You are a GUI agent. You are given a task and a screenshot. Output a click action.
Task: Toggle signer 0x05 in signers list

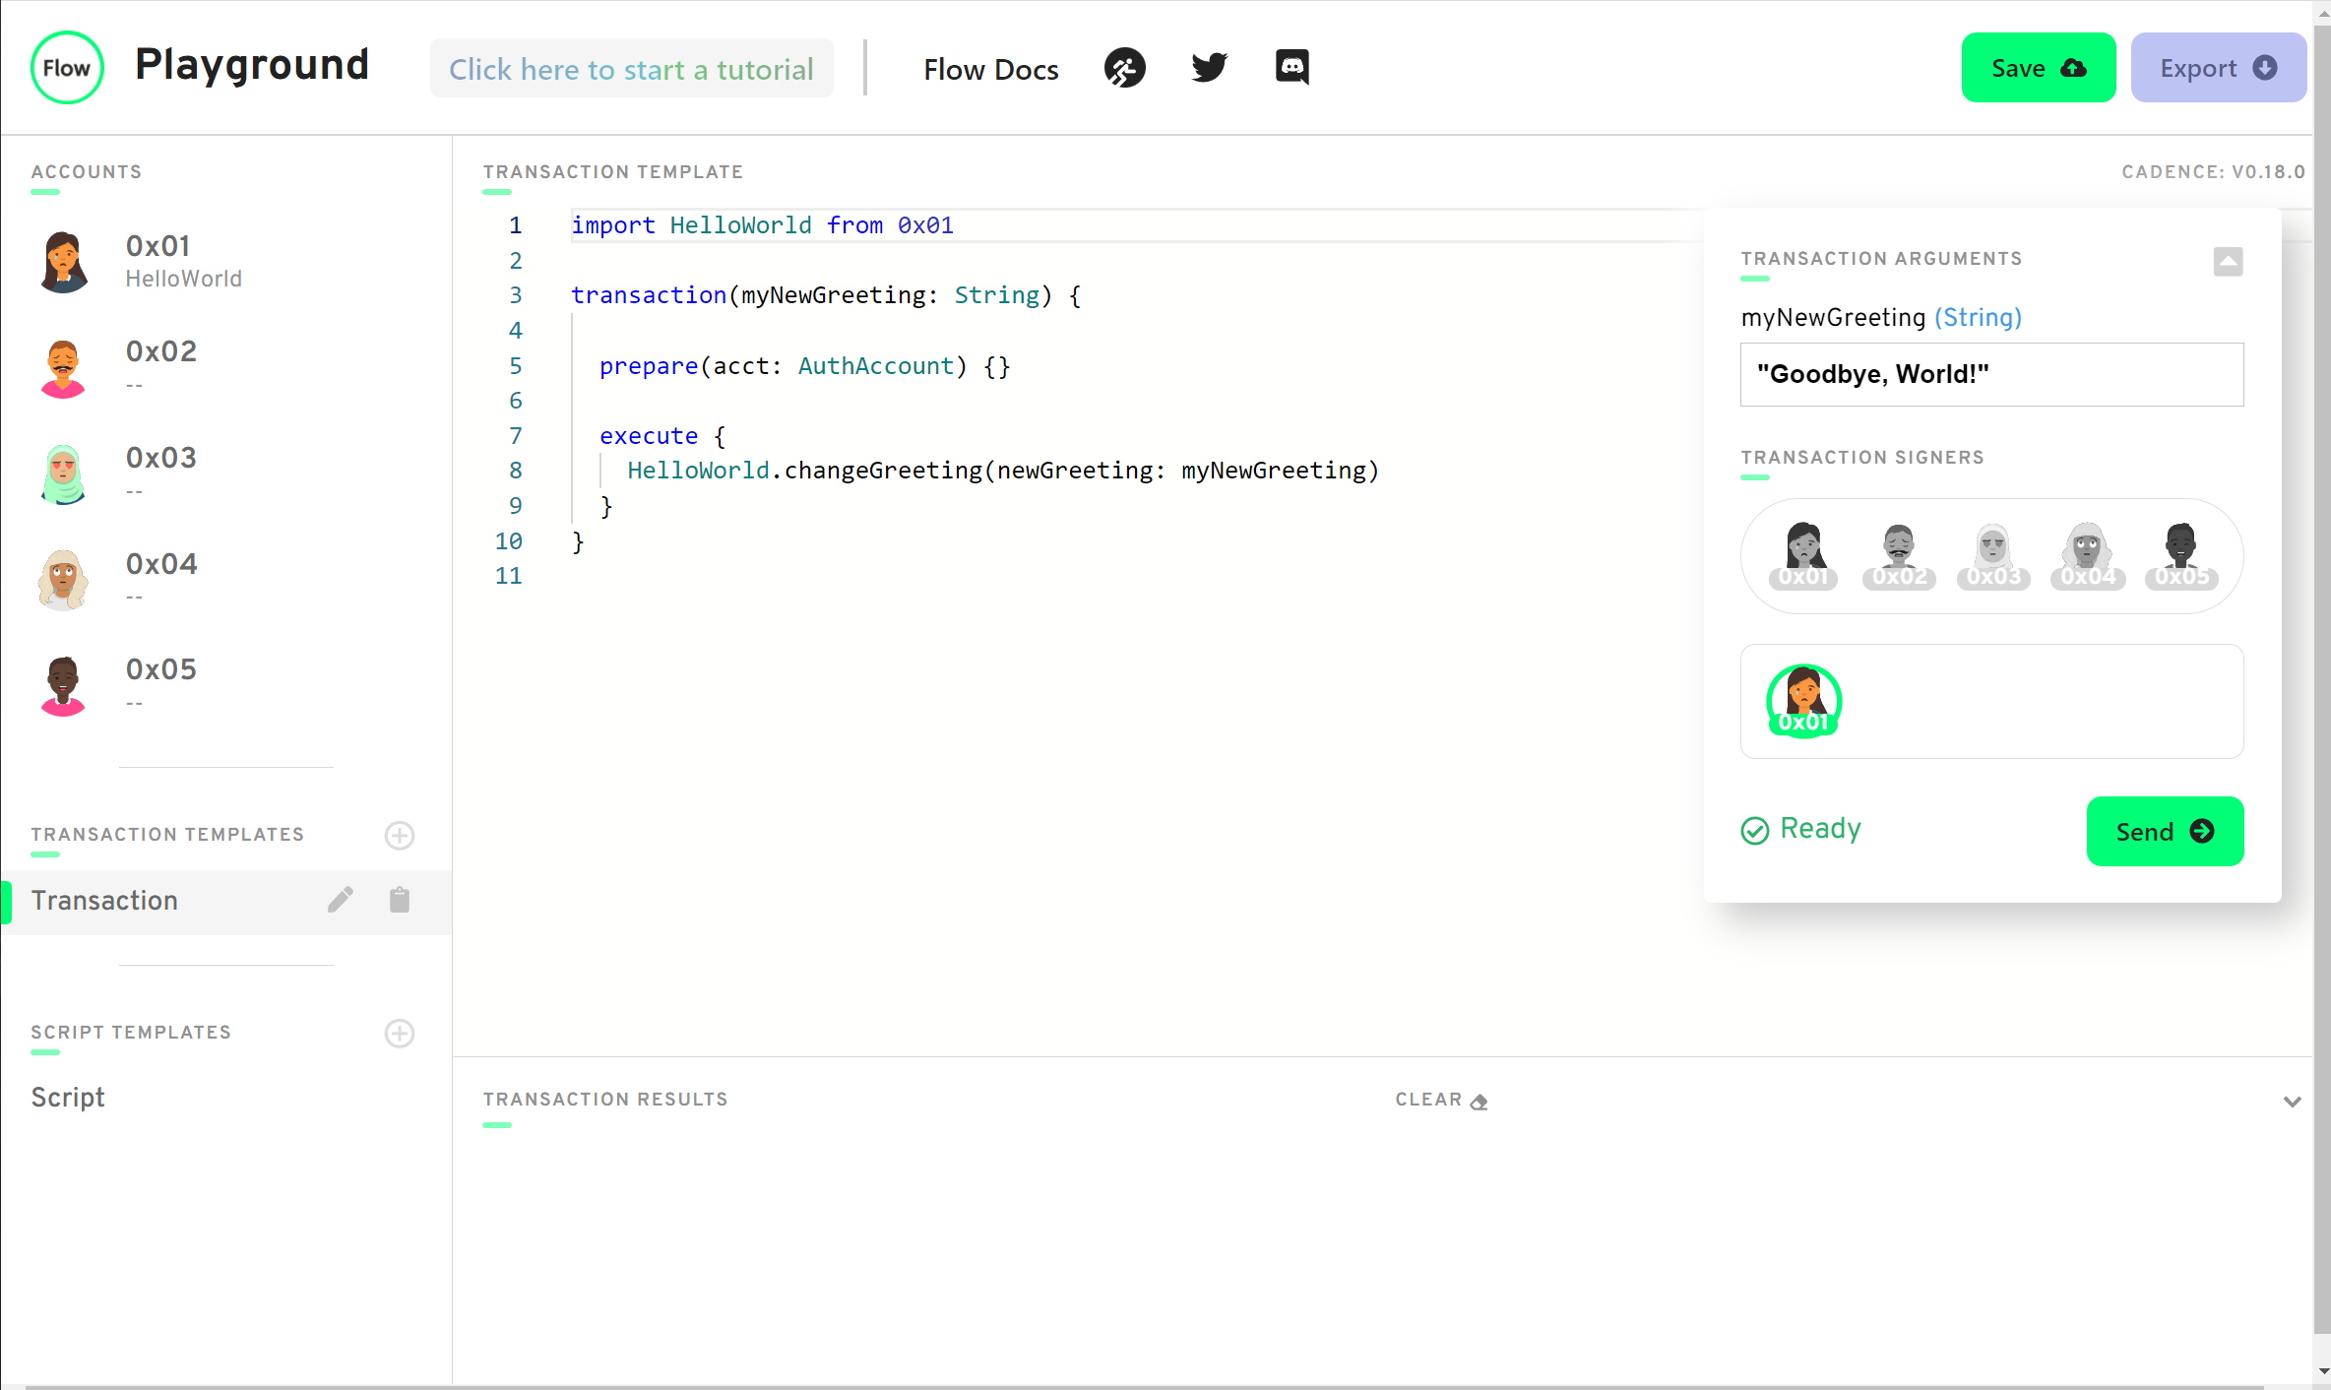point(2181,555)
